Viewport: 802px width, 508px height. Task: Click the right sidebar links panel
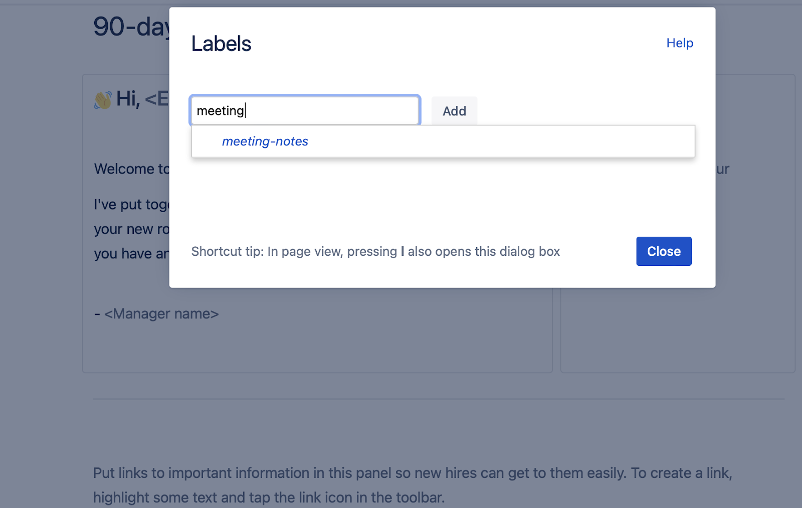pos(677,331)
